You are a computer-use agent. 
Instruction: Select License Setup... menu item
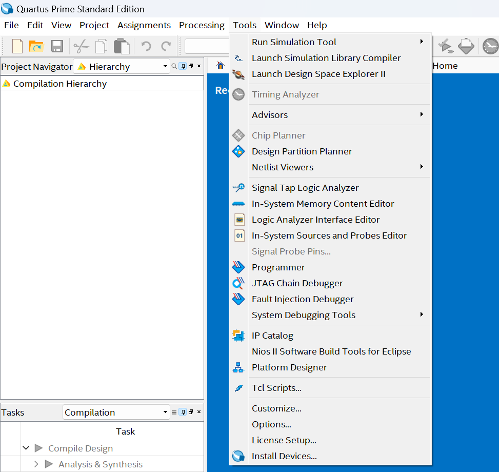pos(330,440)
